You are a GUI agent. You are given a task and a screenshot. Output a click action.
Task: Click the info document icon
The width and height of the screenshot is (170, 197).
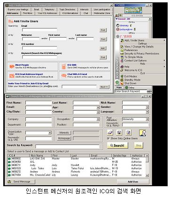[x=129, y=133]
